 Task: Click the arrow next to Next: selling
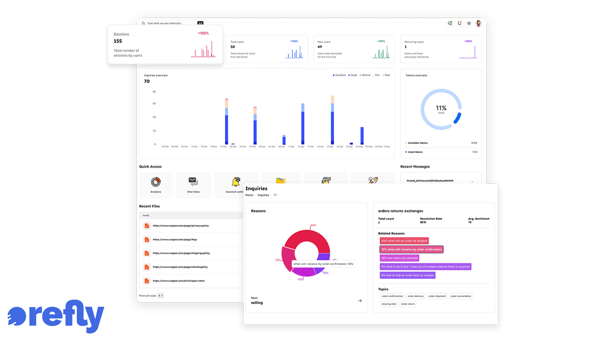(360, 300)
